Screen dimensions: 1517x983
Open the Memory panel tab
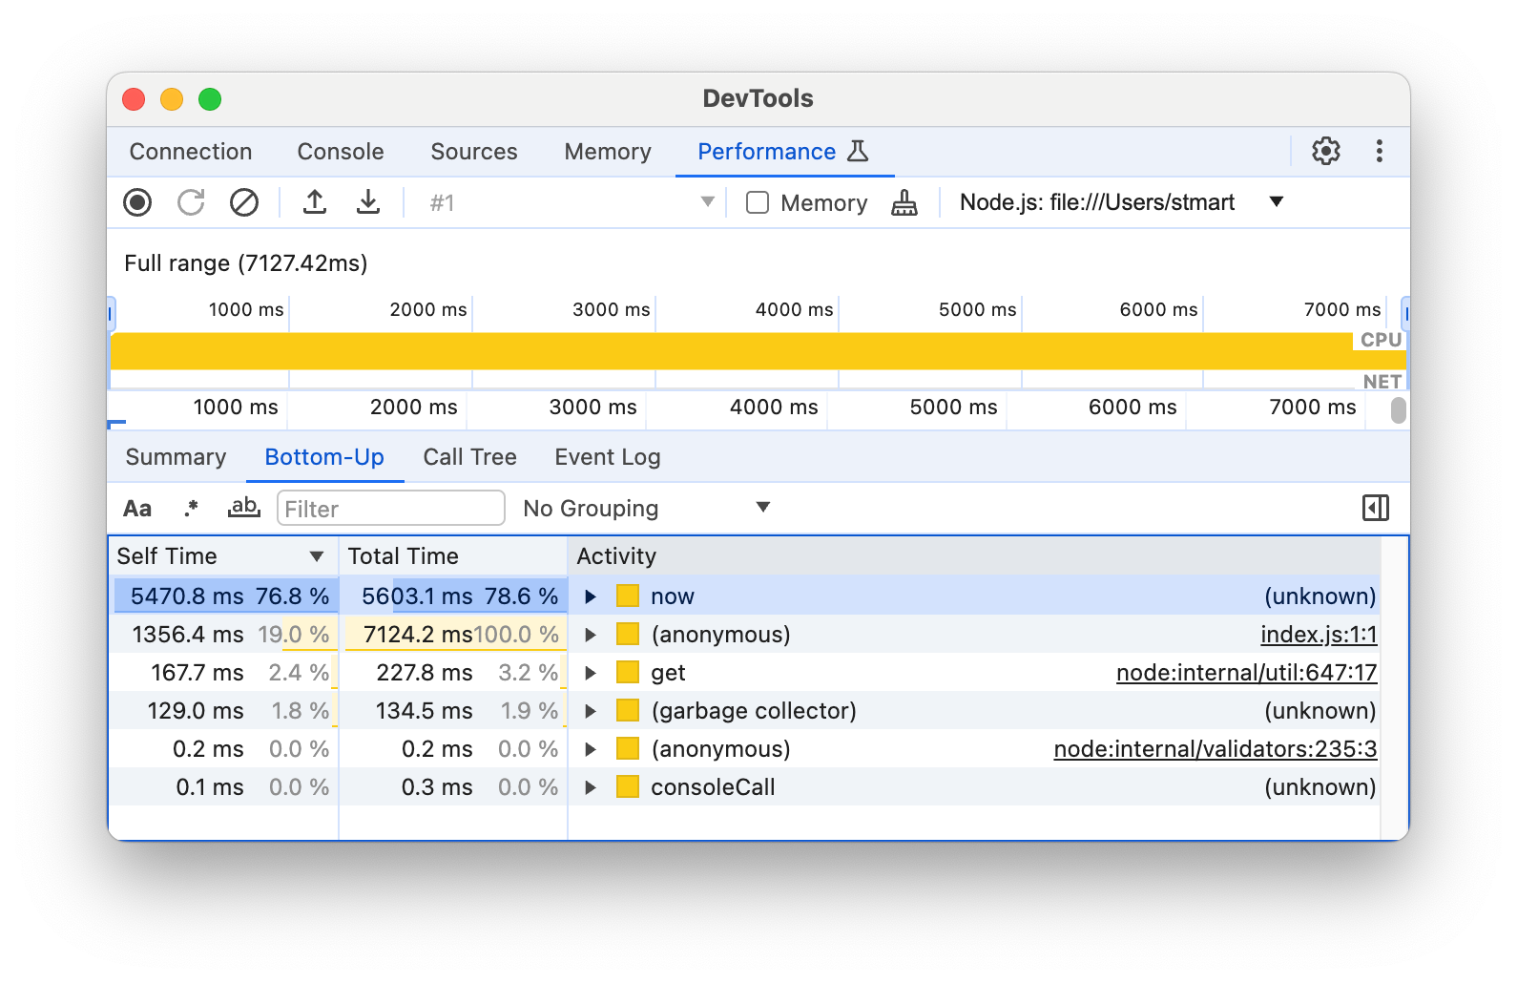tap(607, 152)
